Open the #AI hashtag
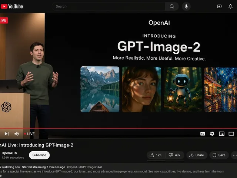This screenshot has height=178, width=237. [100, 167]
